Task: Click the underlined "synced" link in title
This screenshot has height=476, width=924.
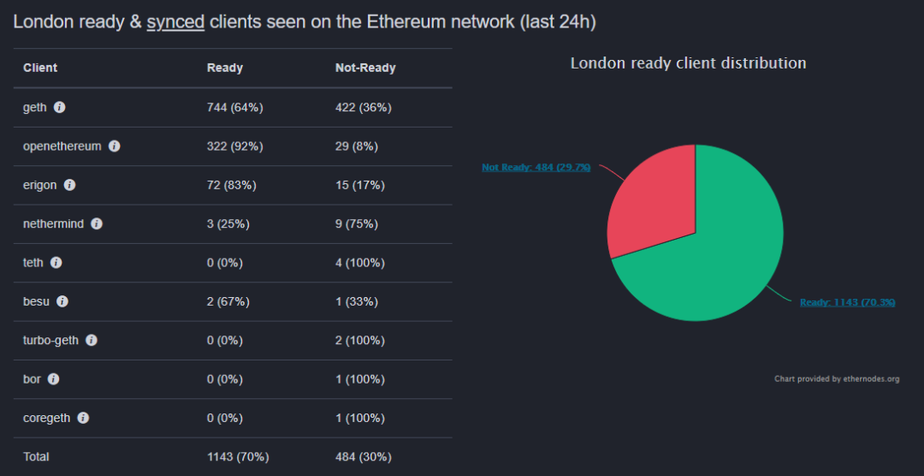Action: pyautogui.click(x=175, y=22)
